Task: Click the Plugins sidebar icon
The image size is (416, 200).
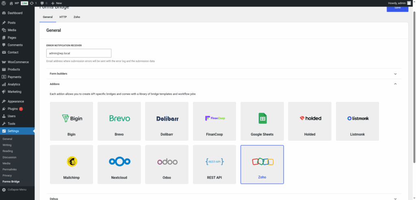Action: (x=4, y=109)
